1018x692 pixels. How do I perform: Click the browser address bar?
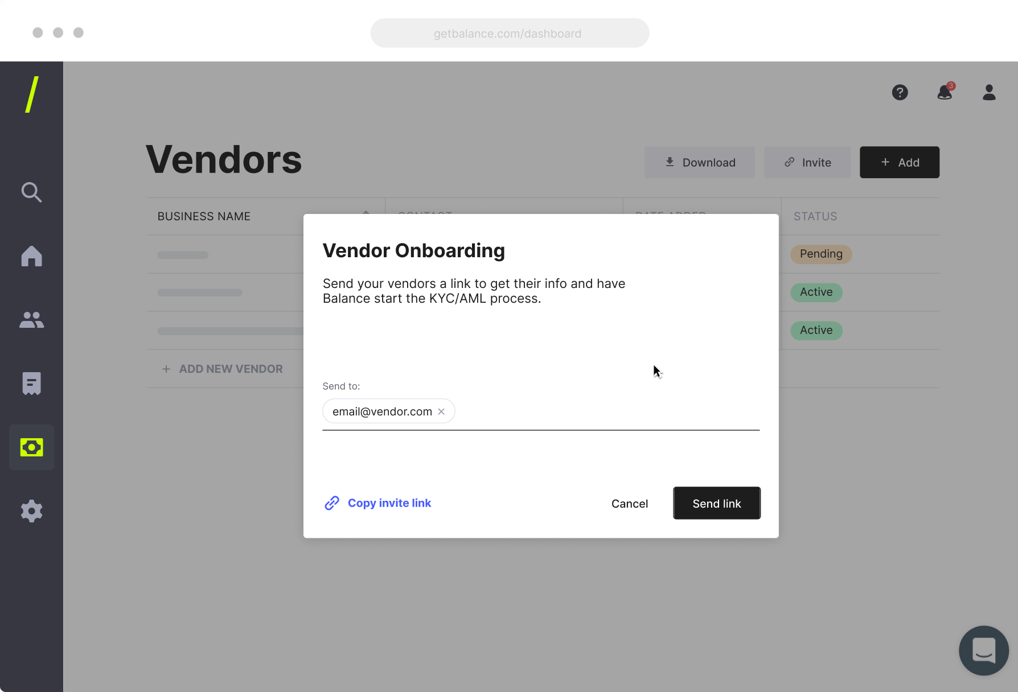click(x=510, y=33)
